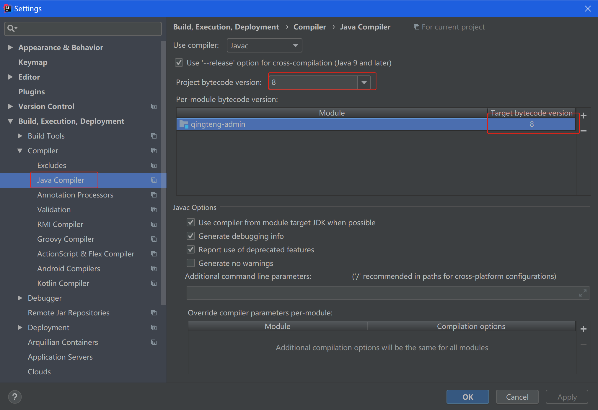Click the search magnifier icon in settings

[x=11, y=28]
